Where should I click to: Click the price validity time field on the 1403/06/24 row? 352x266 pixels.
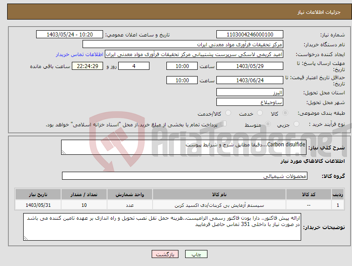tap(182, 80)
